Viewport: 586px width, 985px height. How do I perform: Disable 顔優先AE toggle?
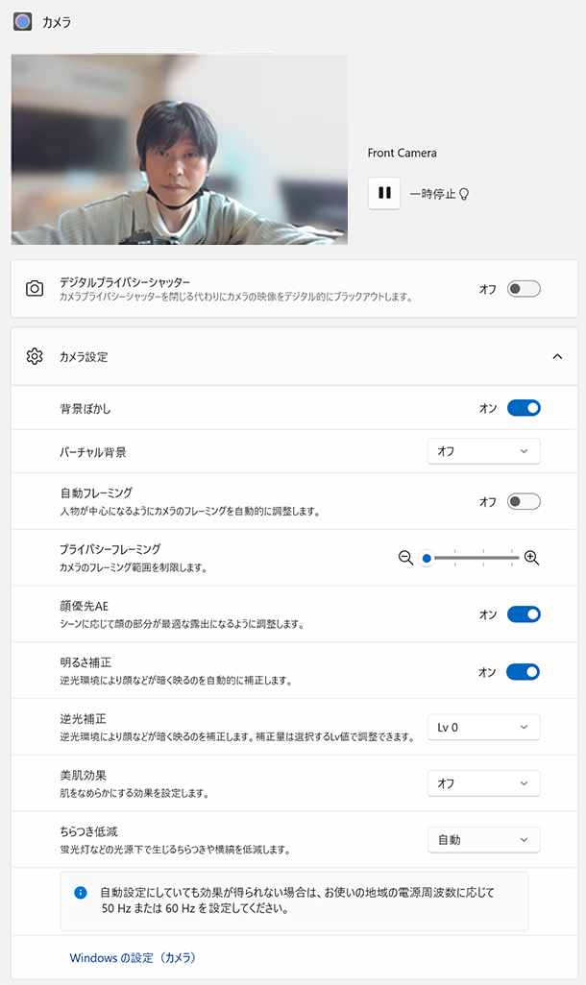tap(524, 614)
